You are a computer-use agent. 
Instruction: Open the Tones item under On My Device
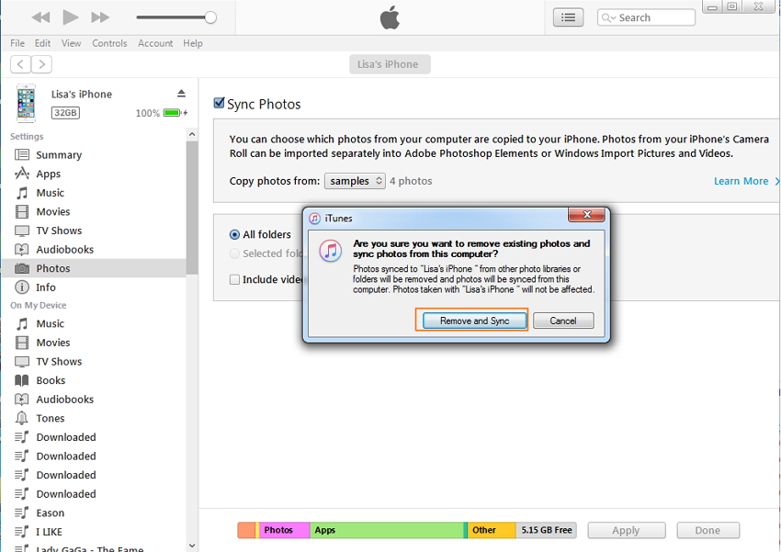50,419
